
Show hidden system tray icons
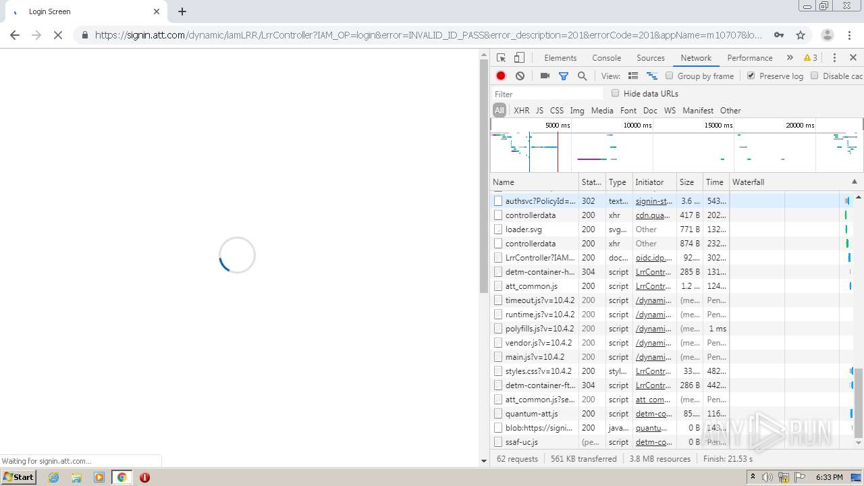tap(752, 477)
